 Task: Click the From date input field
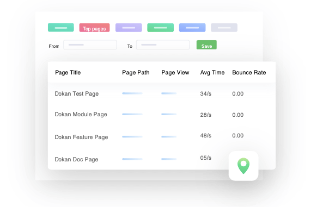tap(90, 45)
